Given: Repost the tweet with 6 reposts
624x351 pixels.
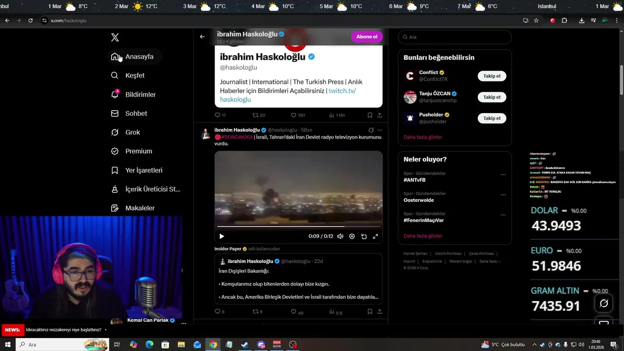Looking at the screenshot, I should click(255, 312).
